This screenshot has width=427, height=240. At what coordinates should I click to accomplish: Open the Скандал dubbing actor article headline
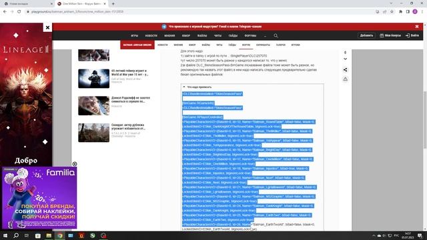(128, 127)
